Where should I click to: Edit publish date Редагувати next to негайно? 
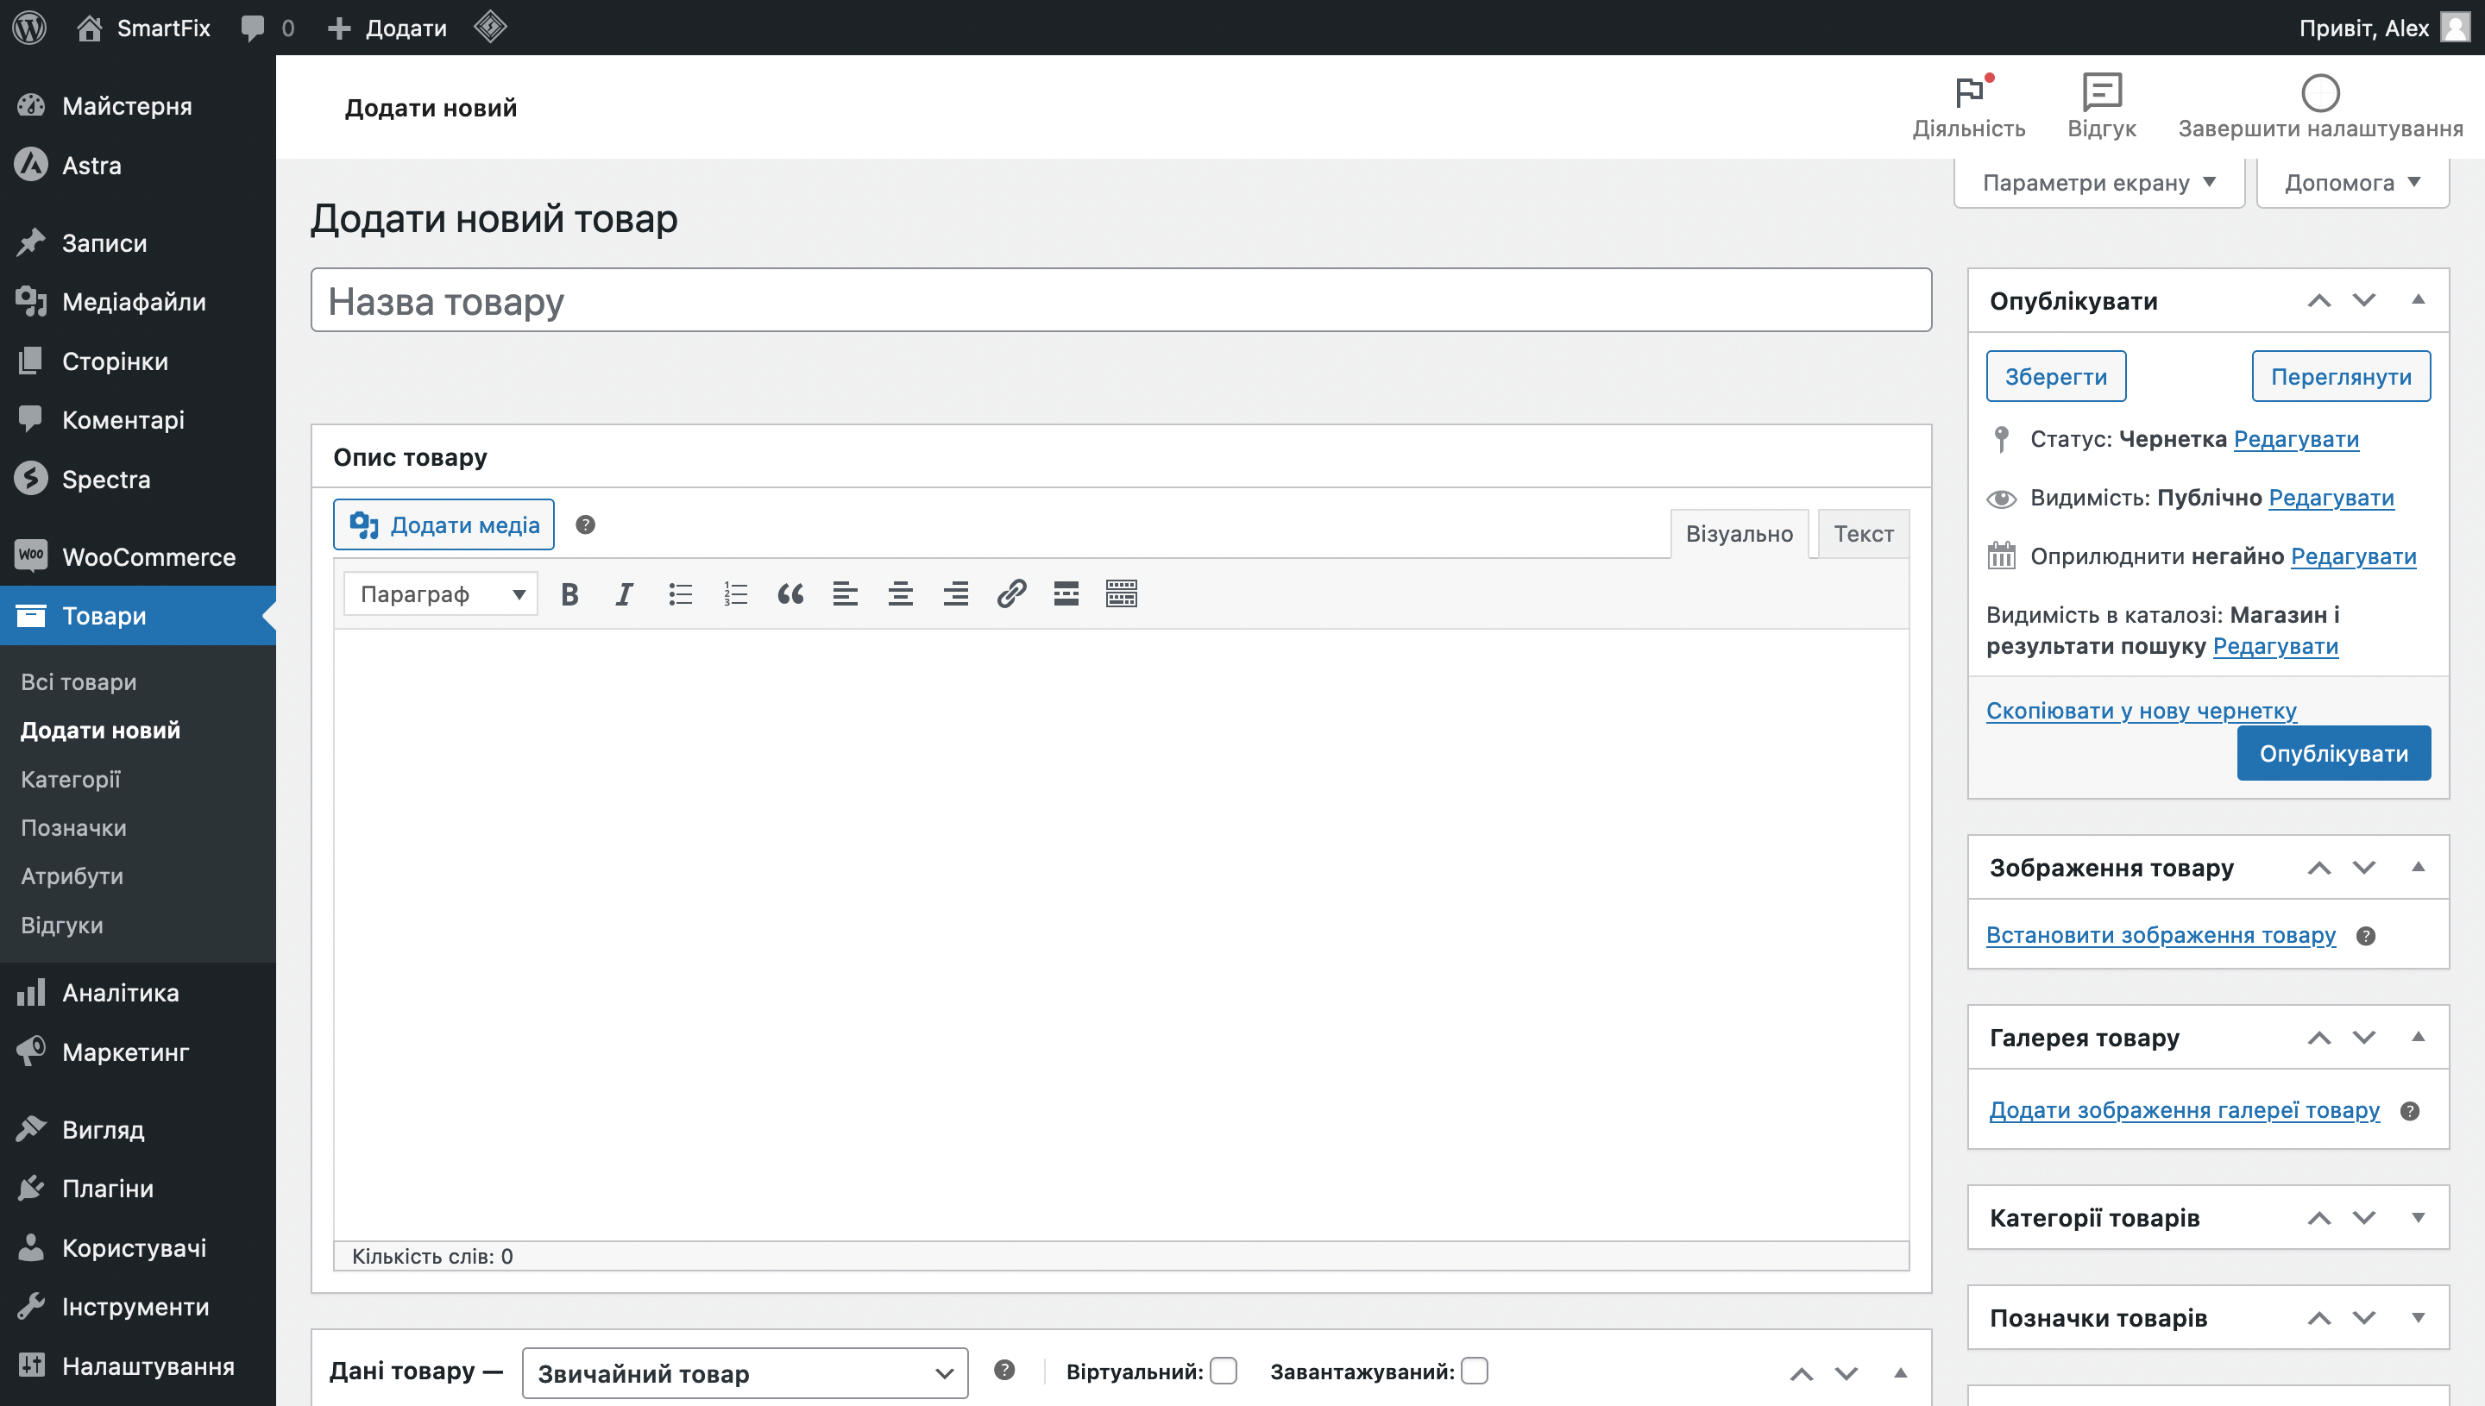tap(2353, 556)
